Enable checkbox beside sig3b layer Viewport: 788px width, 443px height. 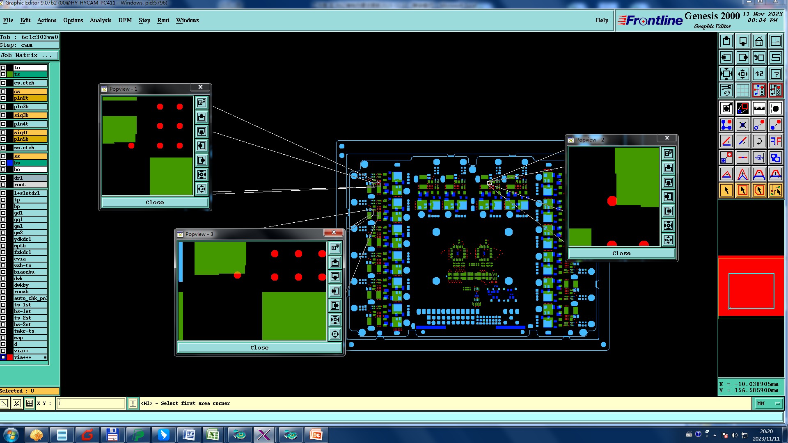point(3,115)
